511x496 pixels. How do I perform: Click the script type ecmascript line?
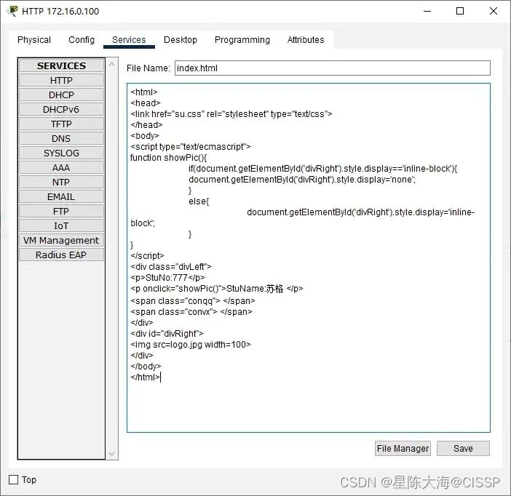coord(190,147)
